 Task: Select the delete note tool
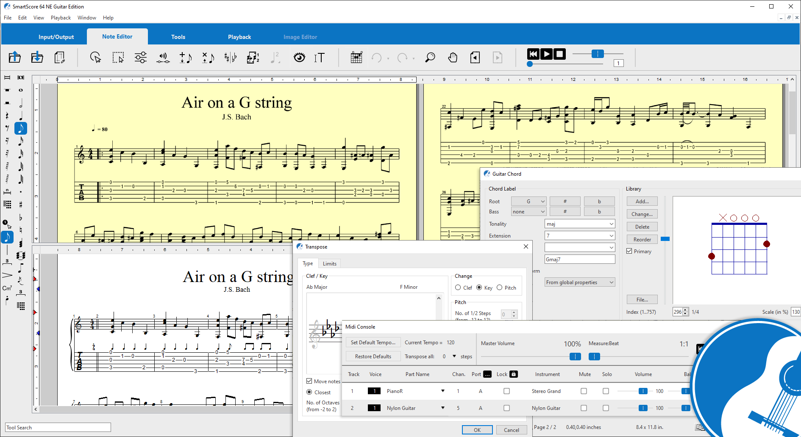[208, 57]
